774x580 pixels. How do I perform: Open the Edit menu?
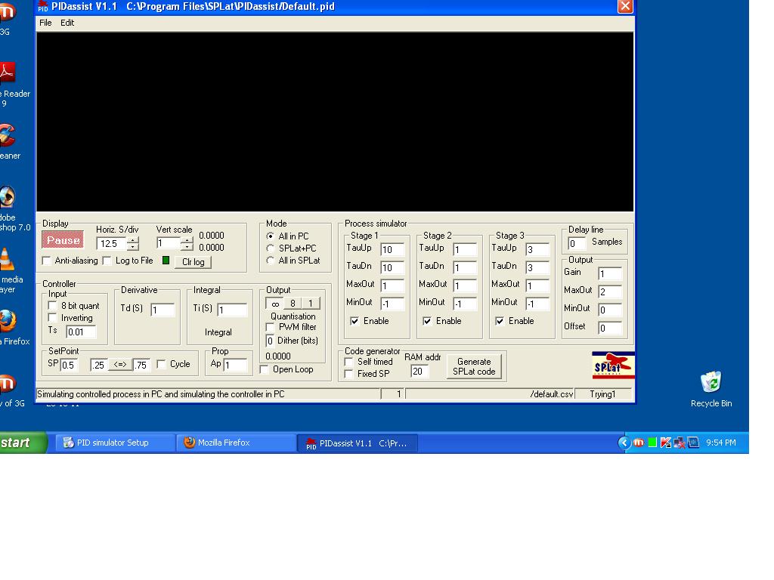(67, 23)
